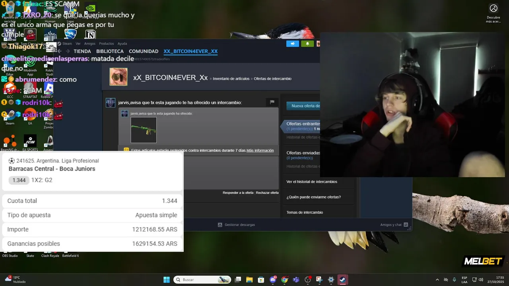
Task: Select Ofertas enviadas section
Action: click(x=303, y=153)
